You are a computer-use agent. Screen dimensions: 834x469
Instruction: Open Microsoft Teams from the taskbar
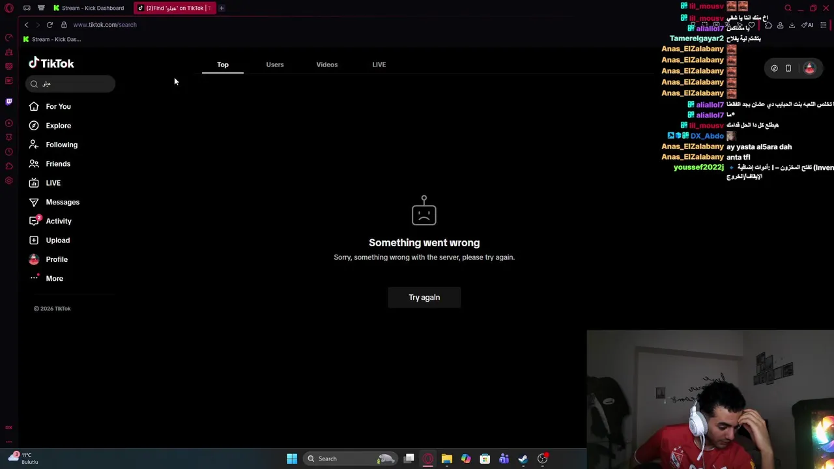(x=504, y=459)
